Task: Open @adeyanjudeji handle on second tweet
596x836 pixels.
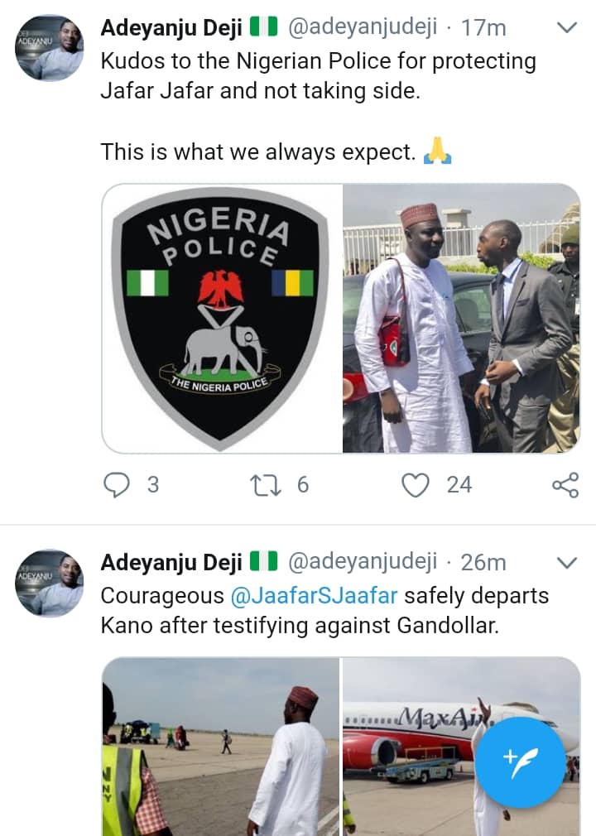Action: click(x=362, y=562)
